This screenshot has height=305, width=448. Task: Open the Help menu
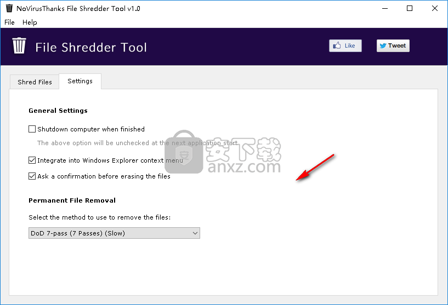click(x=30, y=22)
